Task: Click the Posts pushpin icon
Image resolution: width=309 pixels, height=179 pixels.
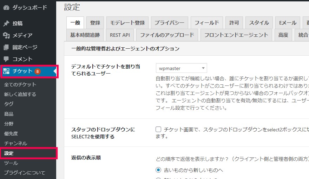Action: [x=6, y=23]
